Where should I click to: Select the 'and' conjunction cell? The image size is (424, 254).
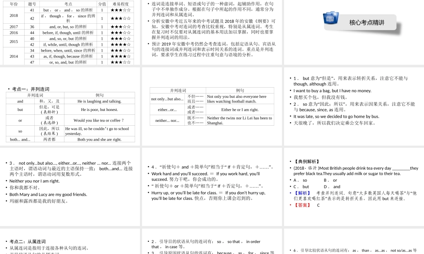click(x=20, y=101)
